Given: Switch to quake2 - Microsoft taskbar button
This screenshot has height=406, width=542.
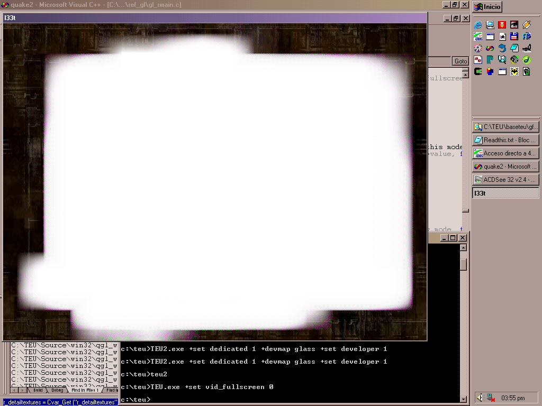Looking at the screenshot, I should tap(505, 167).
